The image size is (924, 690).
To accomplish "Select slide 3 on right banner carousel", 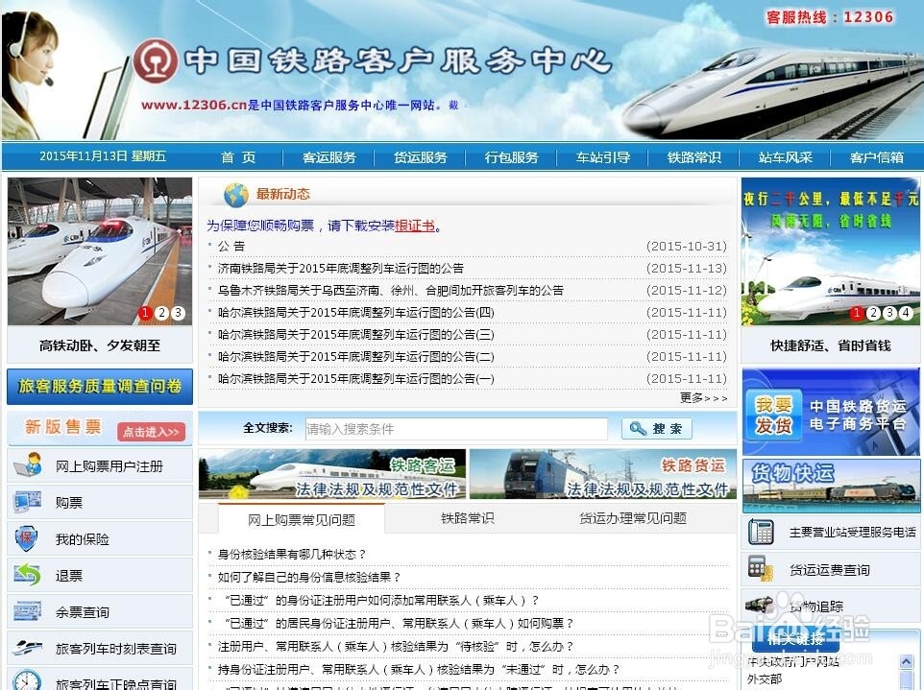I will (x=889, y=313).
